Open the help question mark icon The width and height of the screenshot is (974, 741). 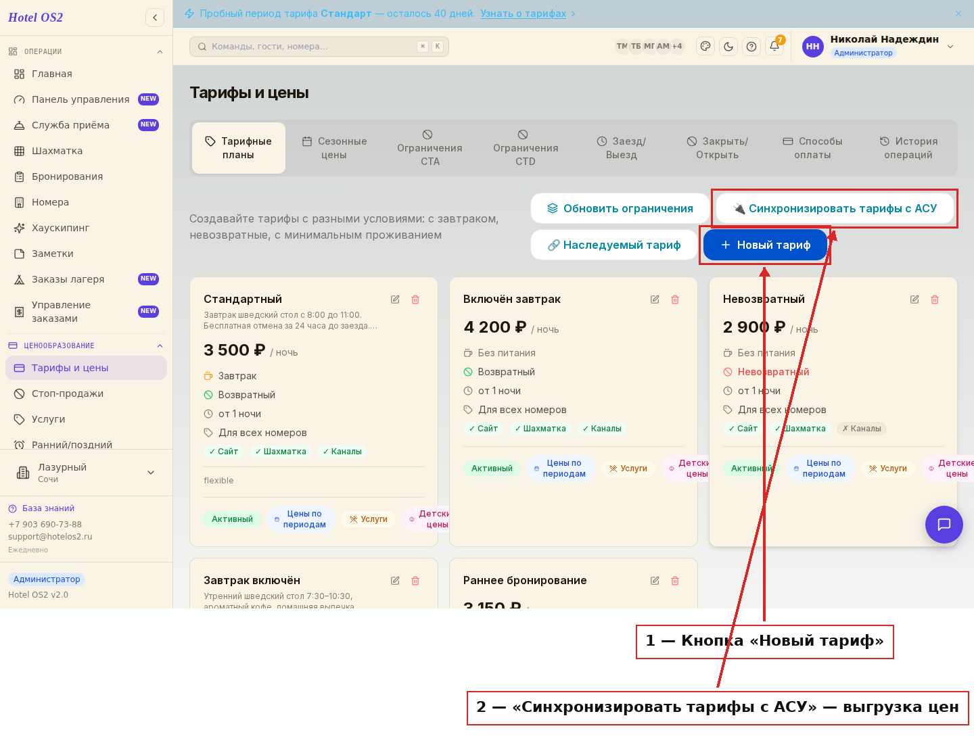coord(751,47)
